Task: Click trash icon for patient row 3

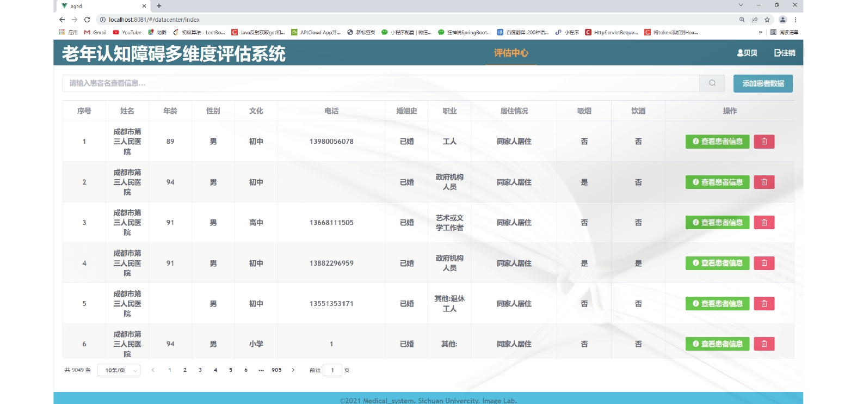Action: click(764, 222)
